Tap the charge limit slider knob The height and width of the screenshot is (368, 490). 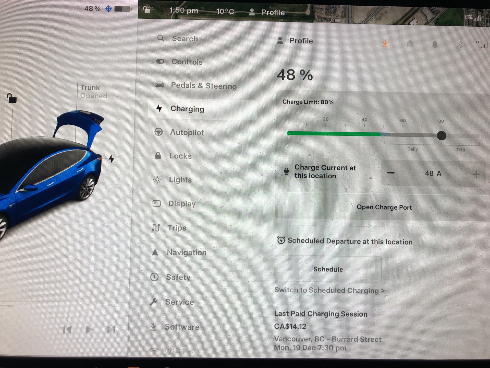(x=441, y=135)
